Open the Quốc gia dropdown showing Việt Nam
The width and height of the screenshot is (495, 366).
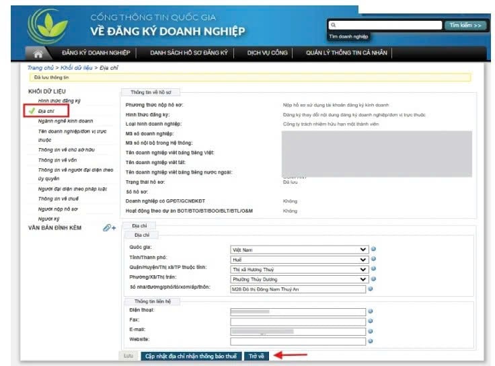299,250
